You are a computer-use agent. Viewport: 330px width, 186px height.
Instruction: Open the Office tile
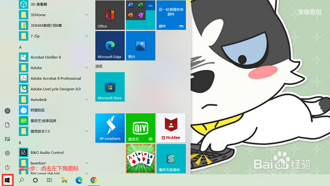[x=110, y=15]
